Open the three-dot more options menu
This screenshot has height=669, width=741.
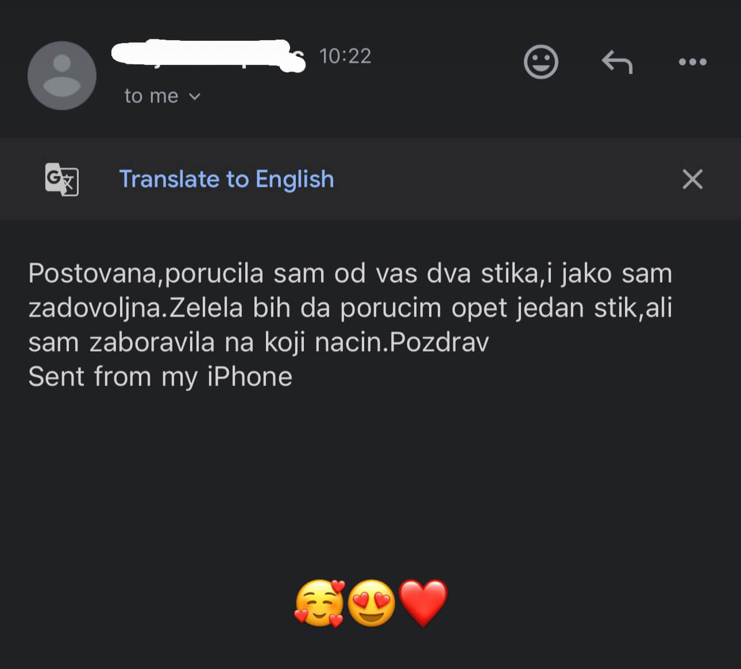pyautogui.click(x=692, y=61)
